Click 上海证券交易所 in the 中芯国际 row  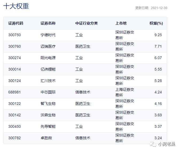[x=125, y=92]
